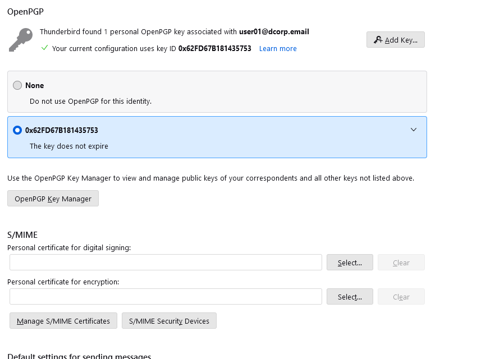Click the green checkmark beside the key ID
Screen dimensions: 495x359
[x=44, y=48]
